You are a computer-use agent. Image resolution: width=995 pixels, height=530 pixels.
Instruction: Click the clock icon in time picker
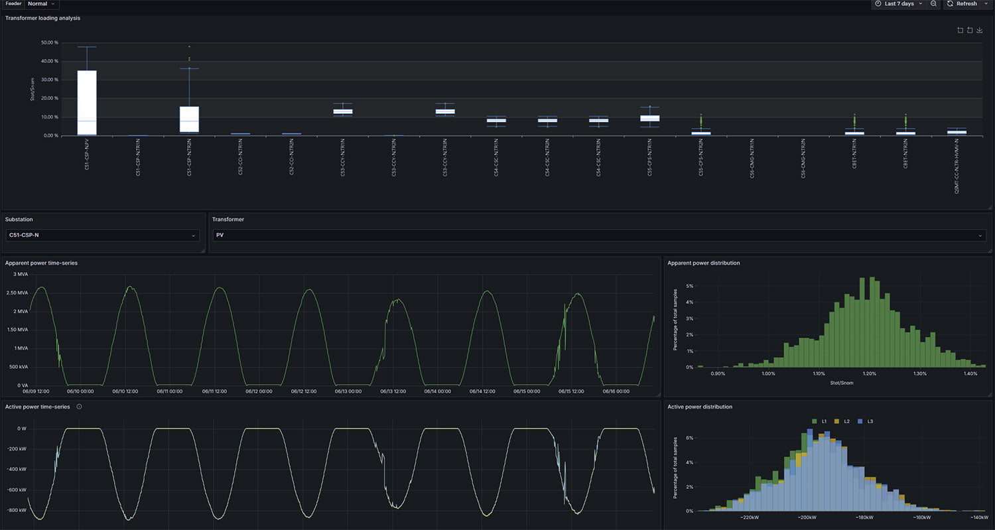pos(878,4)
